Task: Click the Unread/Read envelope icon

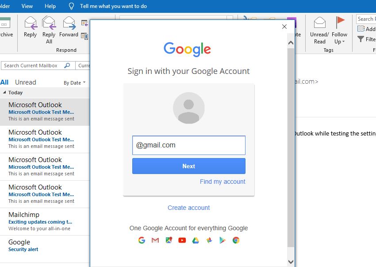Action: click(320, 23)
